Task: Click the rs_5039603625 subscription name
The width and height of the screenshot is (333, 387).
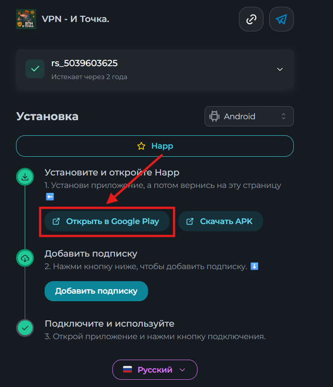Action: (x=85, y=63)
